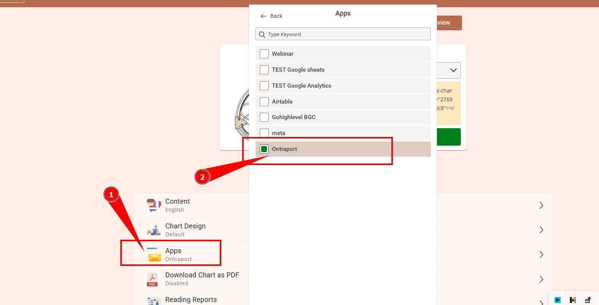Click the Apps envelope icon
The height and width of the screenshot is (305, 599).
pyautogui.click(x=154, y=255)
